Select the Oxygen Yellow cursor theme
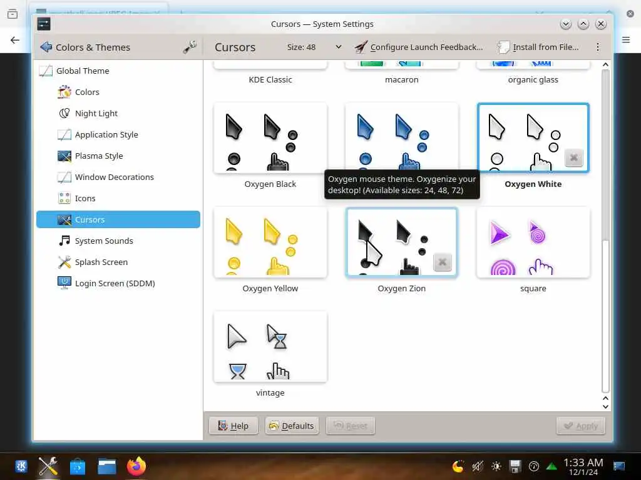Viewport: 641px width, 480px height. (x=270, y=242)
